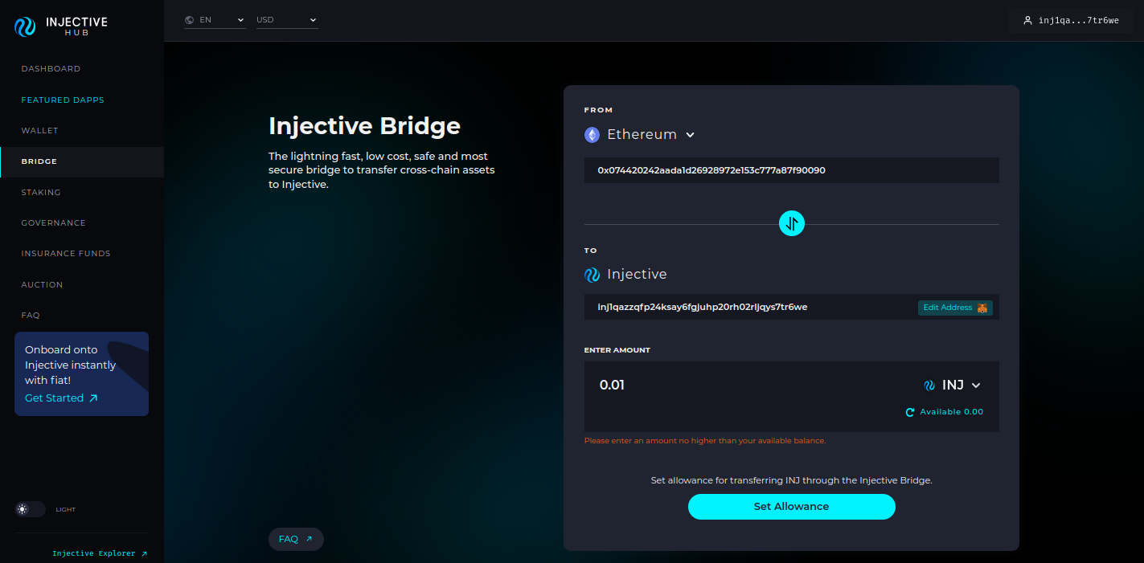Click the Edit Address button
Image resolution: width=1144 pixels, height=563 pixels.
[x=954, y=308]
